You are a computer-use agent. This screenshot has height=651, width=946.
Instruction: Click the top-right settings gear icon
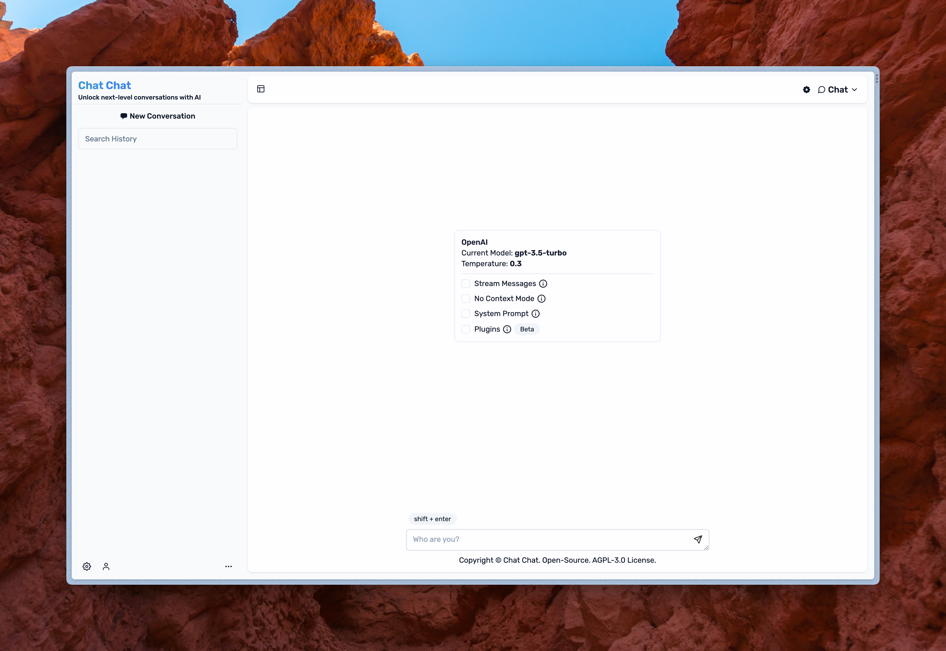[x=807, y=89]
